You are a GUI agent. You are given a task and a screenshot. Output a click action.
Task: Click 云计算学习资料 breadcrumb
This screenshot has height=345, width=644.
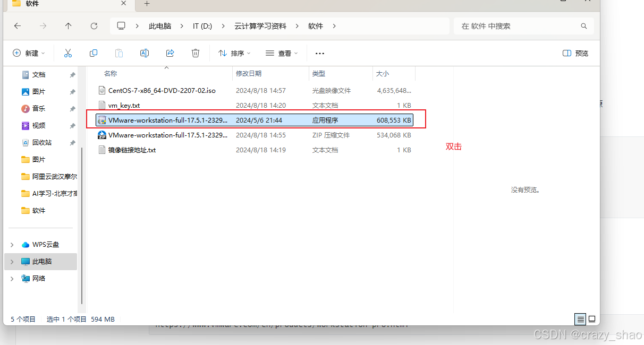pyautogui.click(x=260, y=26)
